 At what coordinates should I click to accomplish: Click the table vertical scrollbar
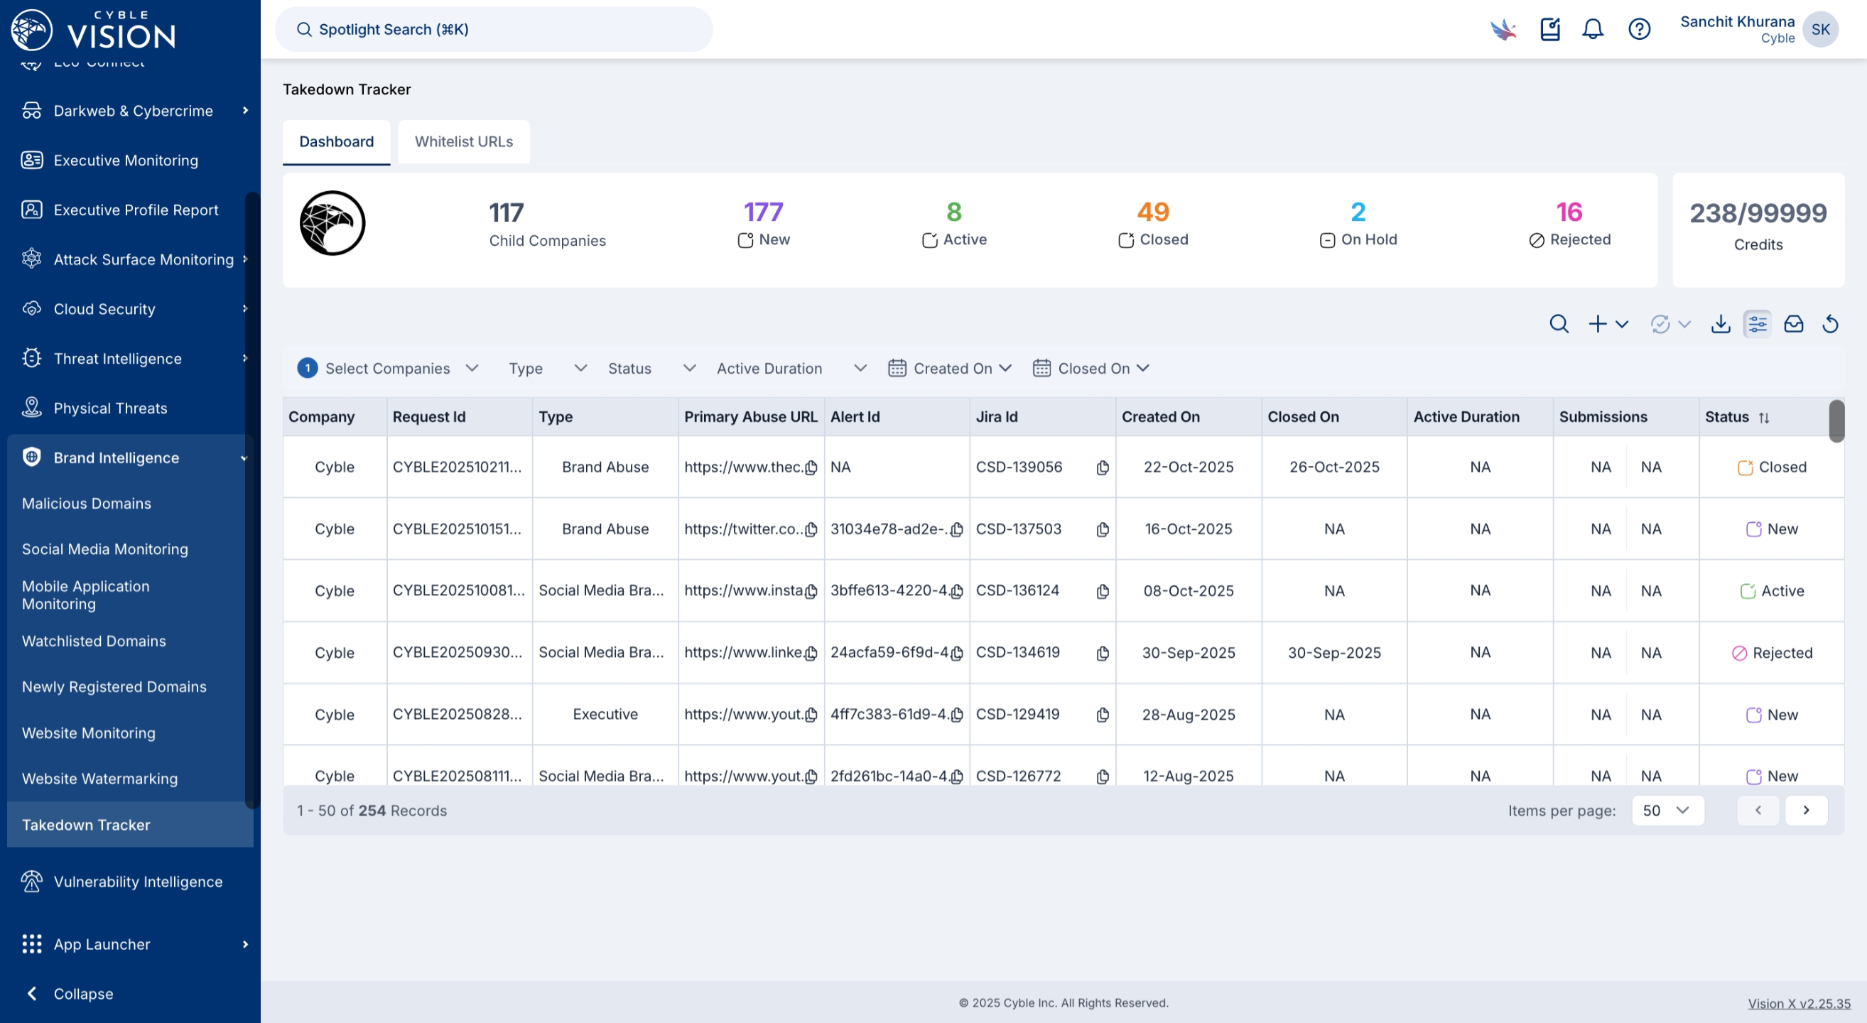1836,421
